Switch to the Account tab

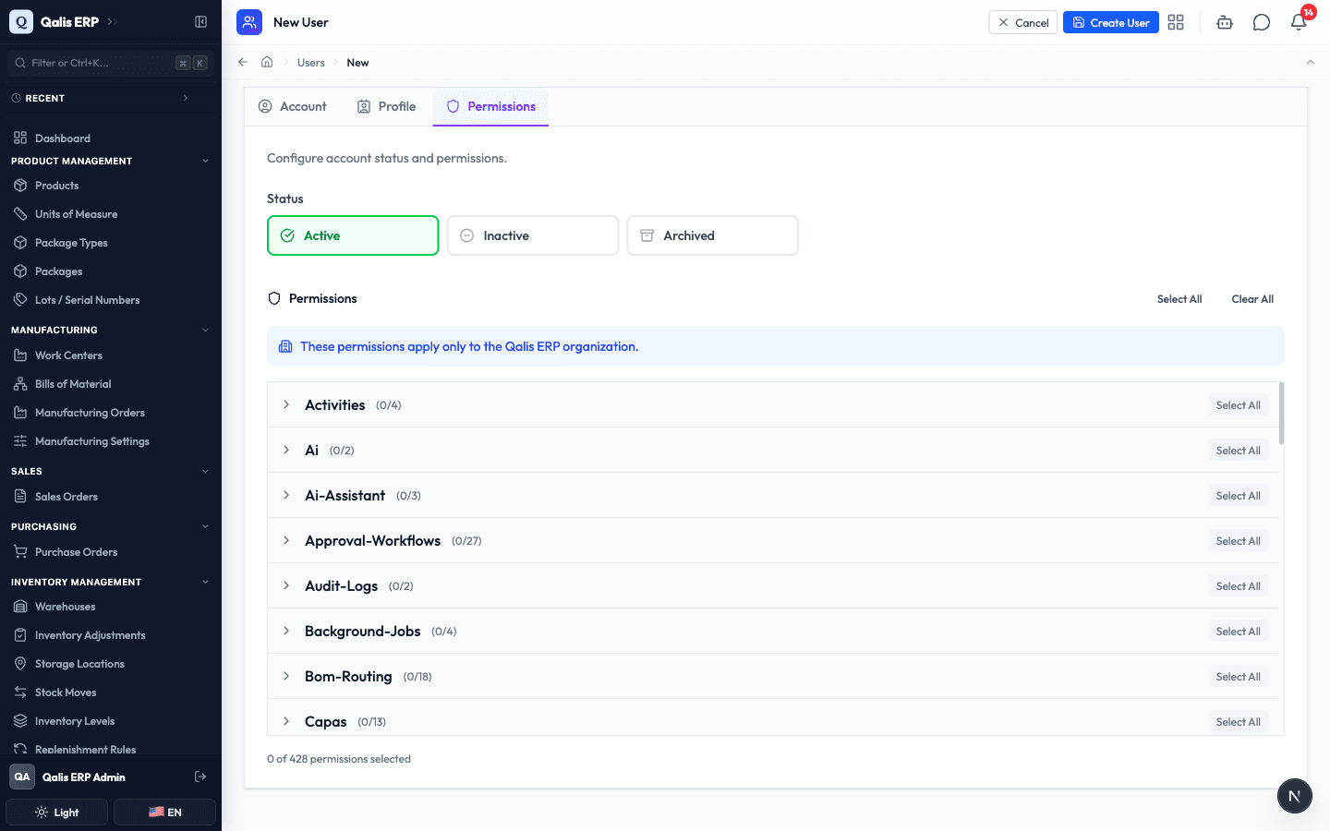click(x=292, y=106)
